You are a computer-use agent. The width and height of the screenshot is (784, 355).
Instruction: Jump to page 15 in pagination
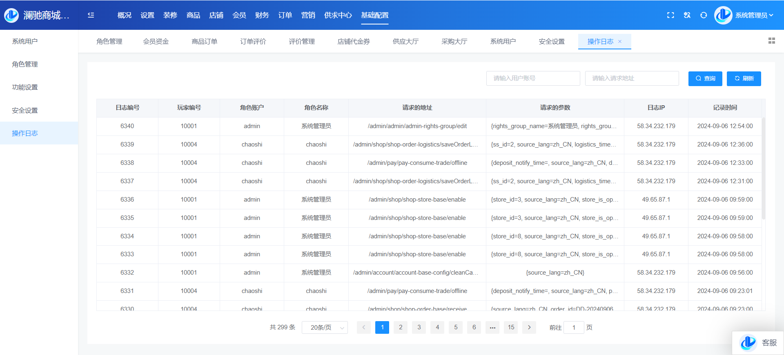click(x=511, y=327)
